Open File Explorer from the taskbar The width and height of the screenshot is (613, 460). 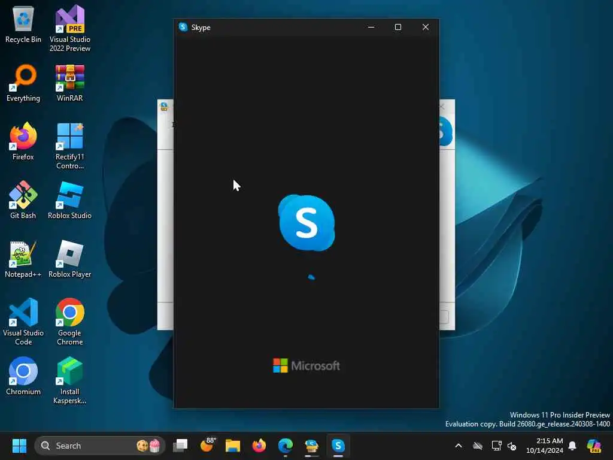pos(233,446)
